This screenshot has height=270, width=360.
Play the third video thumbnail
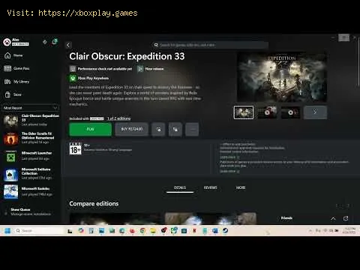click(x=290, y=112)
